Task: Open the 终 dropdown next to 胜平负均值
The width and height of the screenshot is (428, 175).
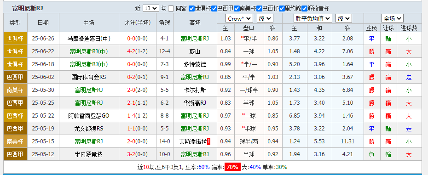Action: [344, 18]
